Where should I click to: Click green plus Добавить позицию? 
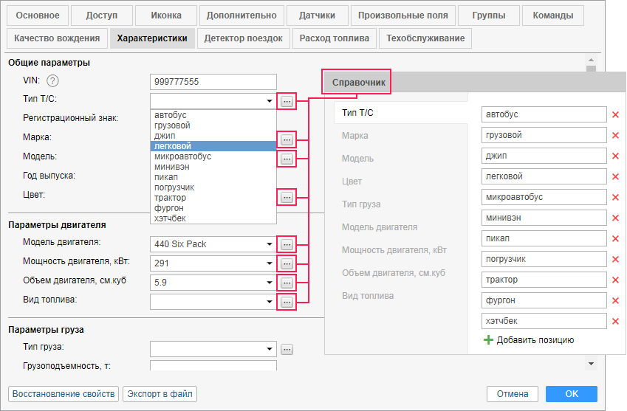(488, 340)
